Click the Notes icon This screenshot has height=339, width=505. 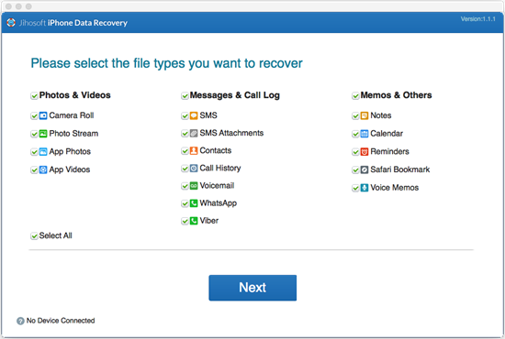[365, 115]
